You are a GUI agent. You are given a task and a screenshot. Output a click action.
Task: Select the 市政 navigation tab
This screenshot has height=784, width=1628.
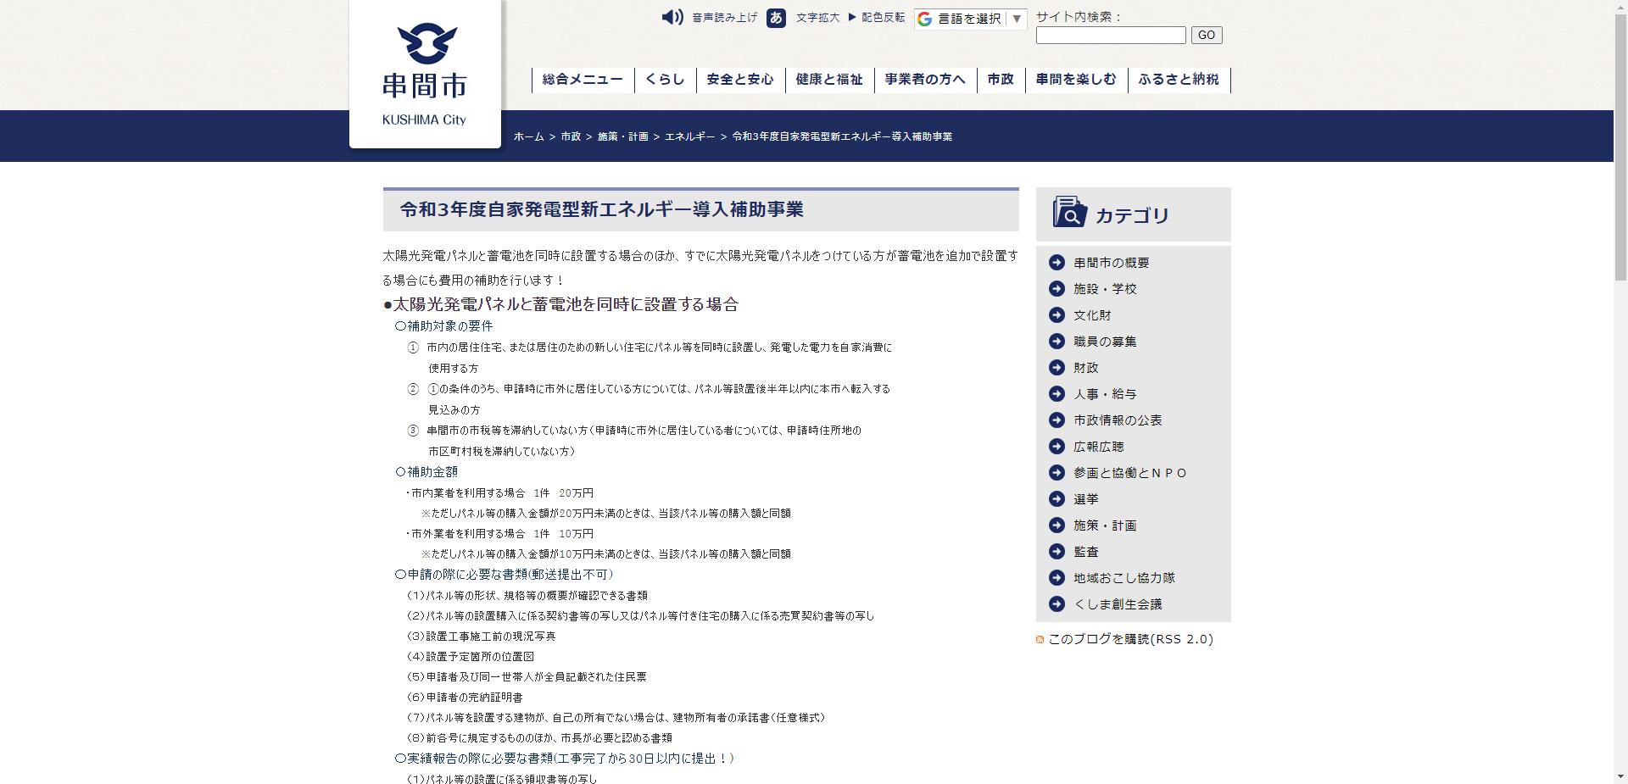click(x=1001, y=80)
